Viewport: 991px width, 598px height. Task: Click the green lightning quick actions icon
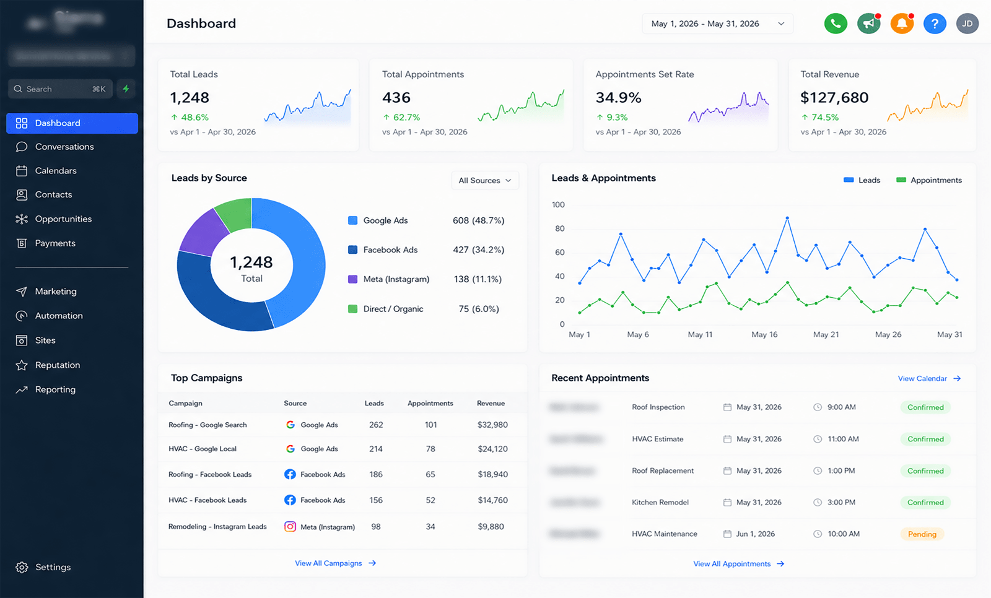pyautogui.click(x=126, y=89)
